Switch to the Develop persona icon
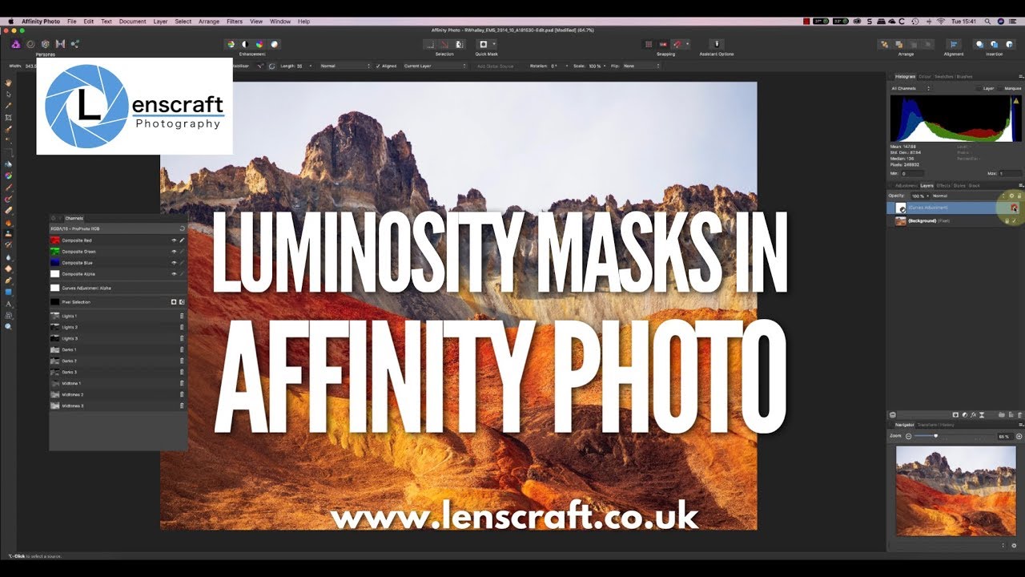The width and height of the screenshot is (1025, 577). pyautogui.click(x=45, y=44)
